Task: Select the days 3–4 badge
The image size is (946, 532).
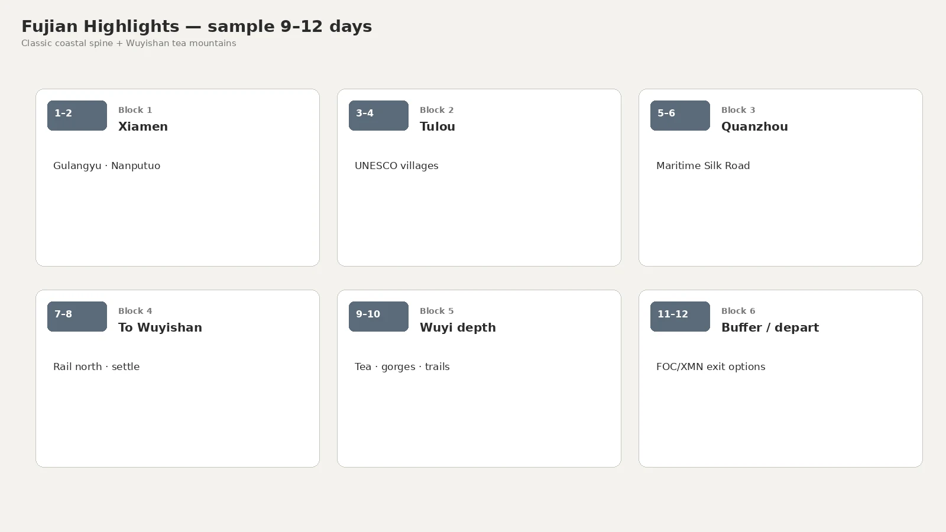Action: coord(378,115)
